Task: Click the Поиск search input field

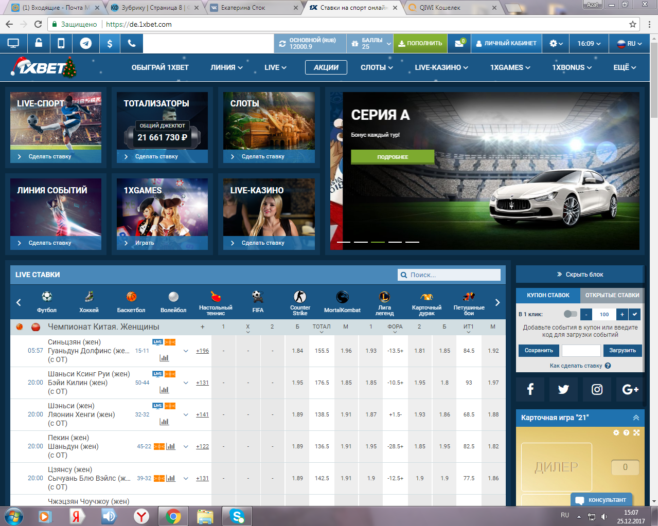Action: pyautogui.click(x=449, y=275)
